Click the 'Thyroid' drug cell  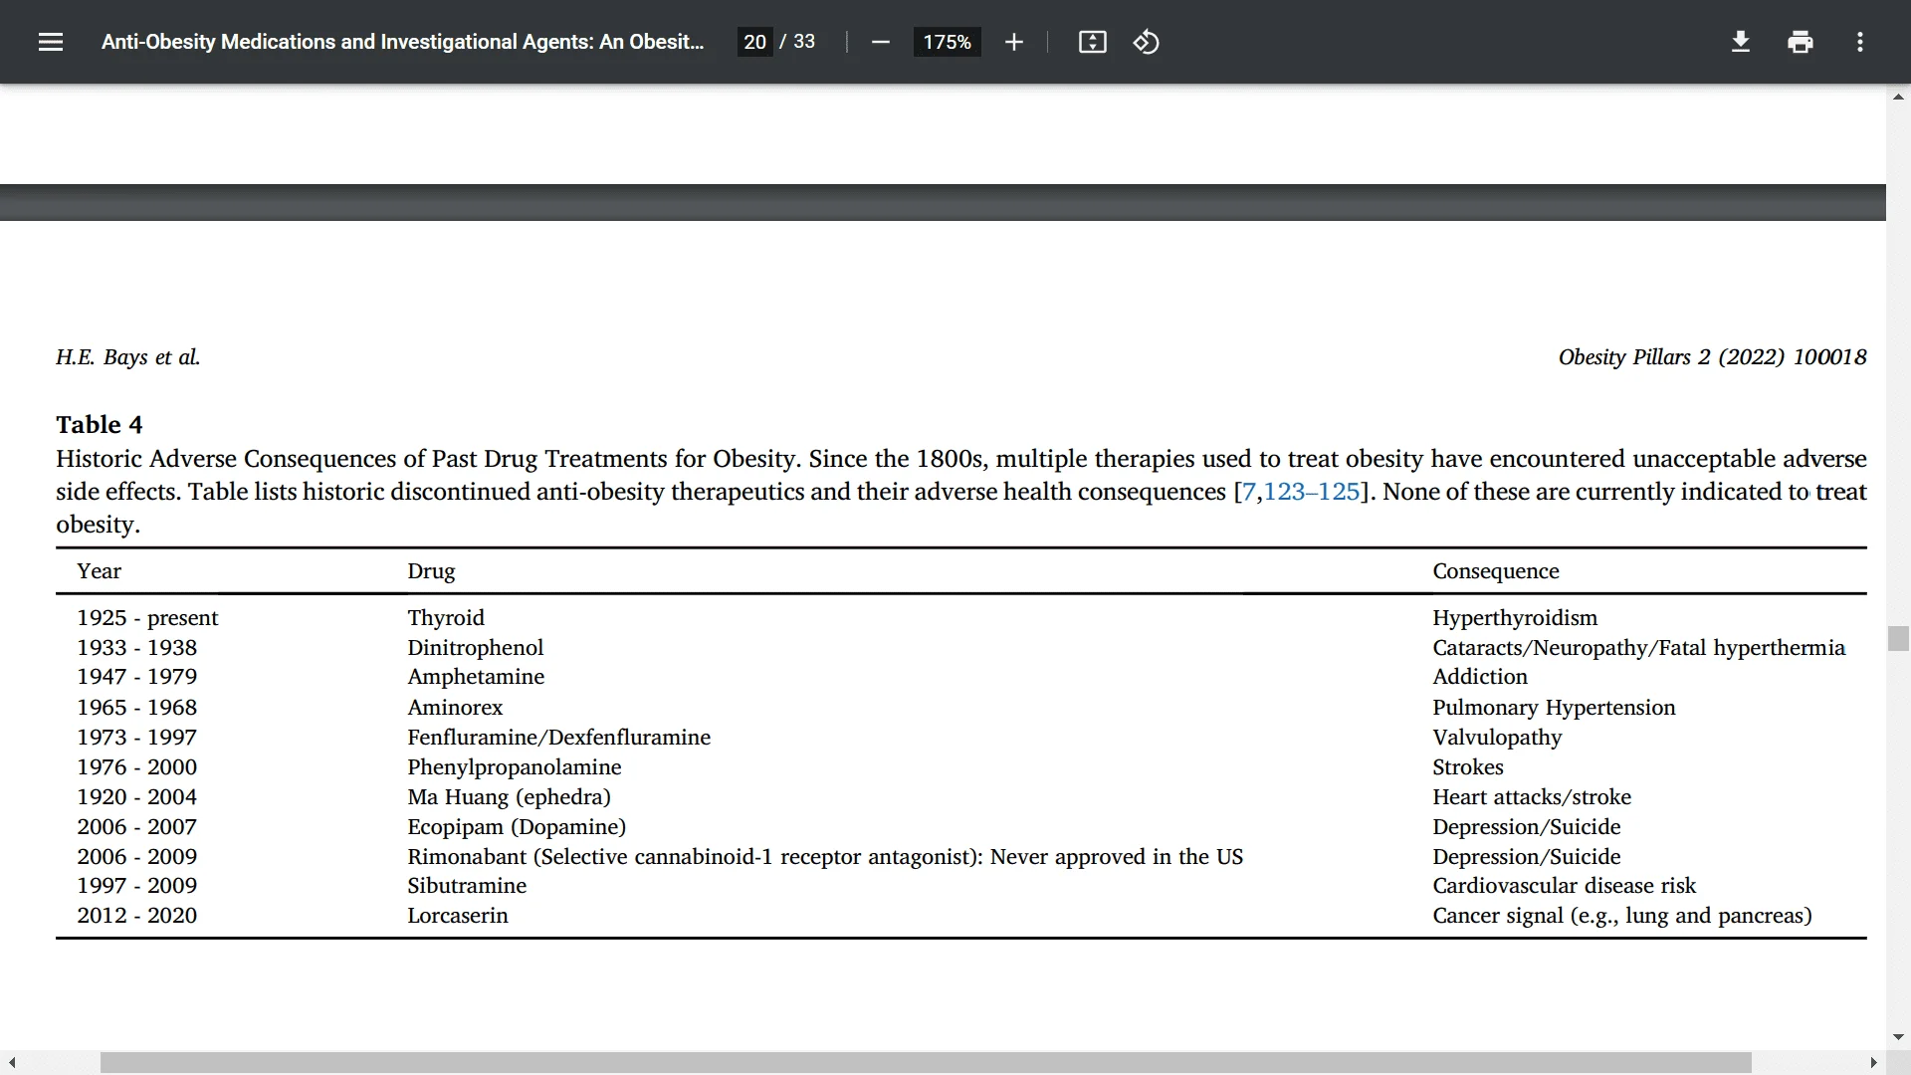tap(446, 618)
